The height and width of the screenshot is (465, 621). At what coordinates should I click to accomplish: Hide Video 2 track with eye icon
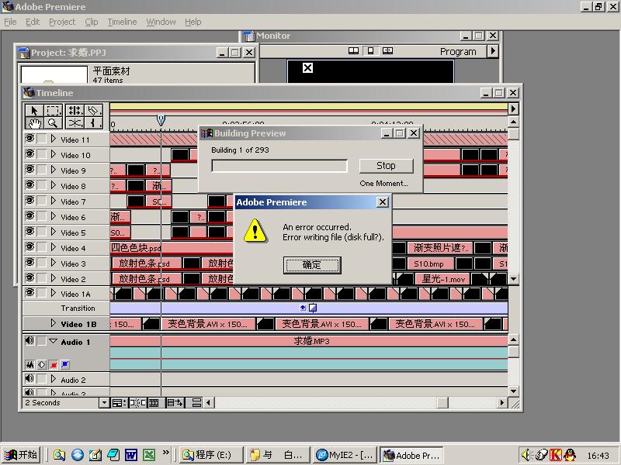click(29, 277)
